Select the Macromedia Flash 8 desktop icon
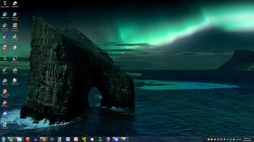The height and width of the screenshot is (142, 254). tap(5, 93)
